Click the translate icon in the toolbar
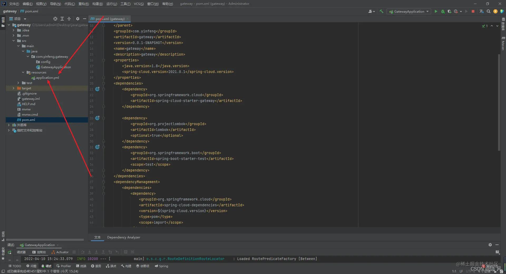 pyautogui.click(x=481, y=11)
